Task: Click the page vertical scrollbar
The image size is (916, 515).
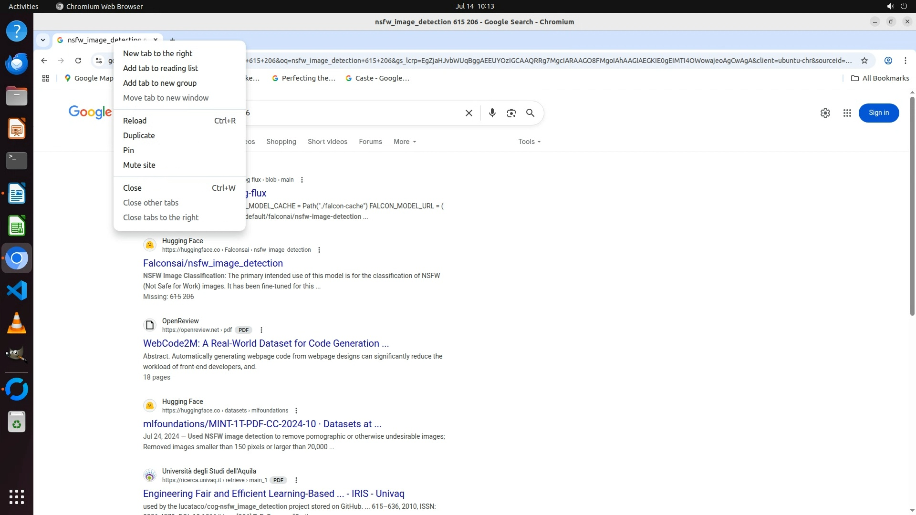Action: point(912,205)
